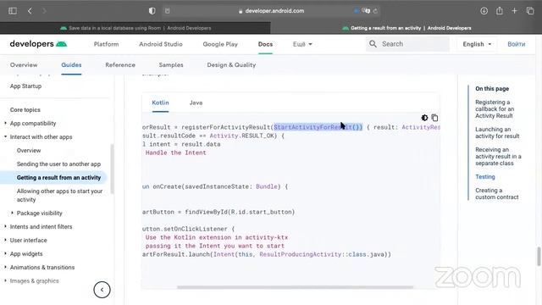Click the Core topics heading
This screenshot has height=305, width=542.
[x=25, y=109]
